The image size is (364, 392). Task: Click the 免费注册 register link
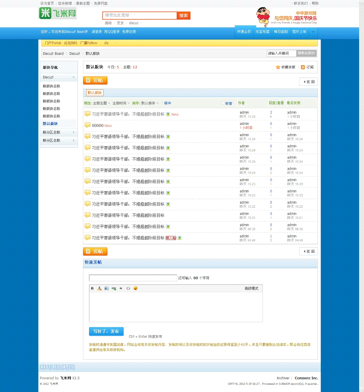pyautogui.click(x=129, y=32)
